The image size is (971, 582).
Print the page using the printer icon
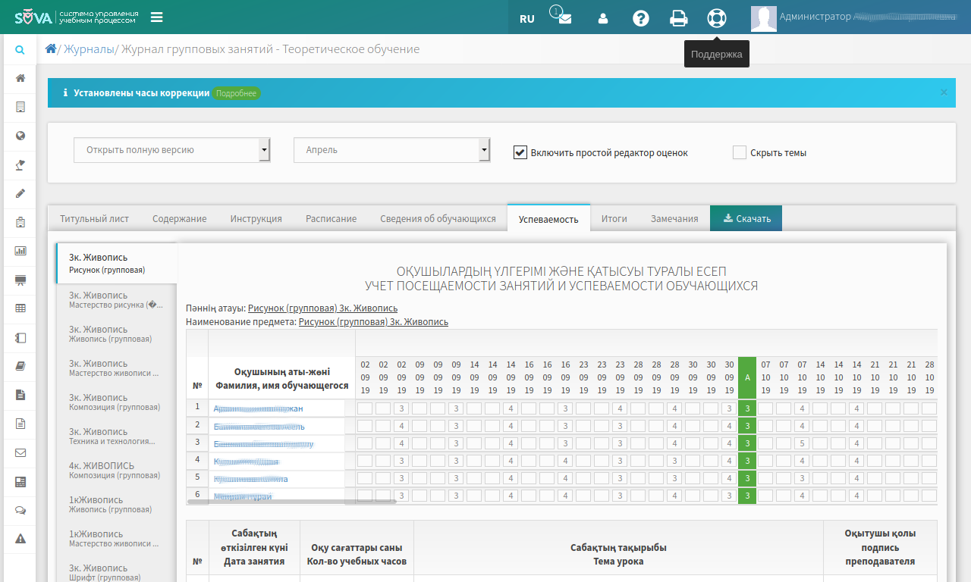(x=679, y=18)
